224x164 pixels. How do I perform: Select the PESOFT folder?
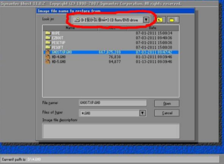[x=57, y=47]
